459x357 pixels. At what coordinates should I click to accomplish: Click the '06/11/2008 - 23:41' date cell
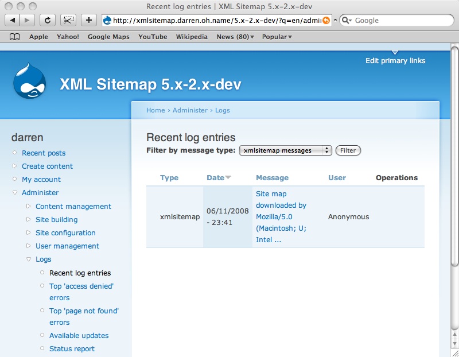[227, 217]
